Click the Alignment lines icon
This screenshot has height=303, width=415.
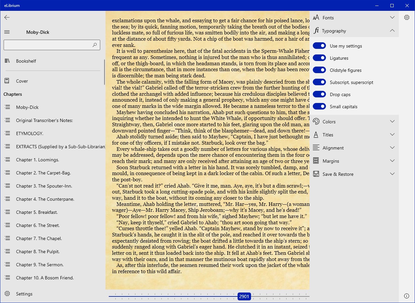point(316,148)
